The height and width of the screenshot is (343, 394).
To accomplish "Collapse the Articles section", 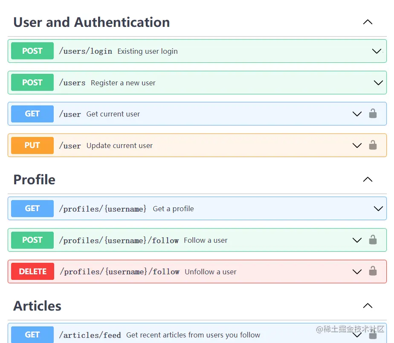I will pyautogui.click(x=368, y=306).
